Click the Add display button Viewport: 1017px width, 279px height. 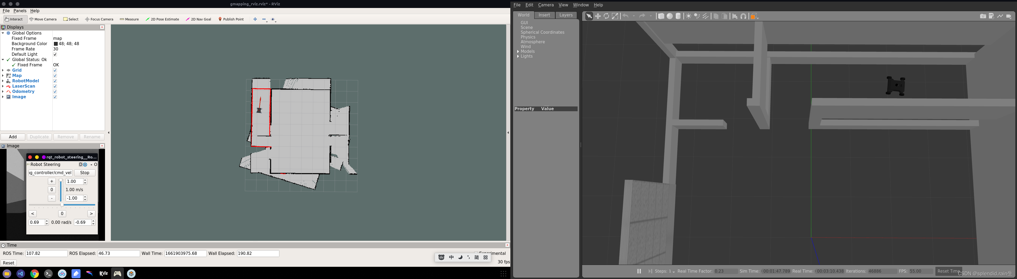[x=13, y=137]
